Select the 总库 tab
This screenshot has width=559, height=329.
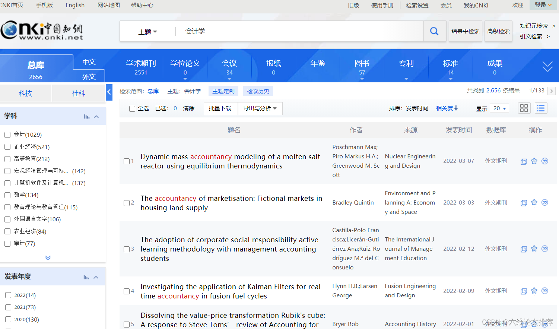[36, 69]
